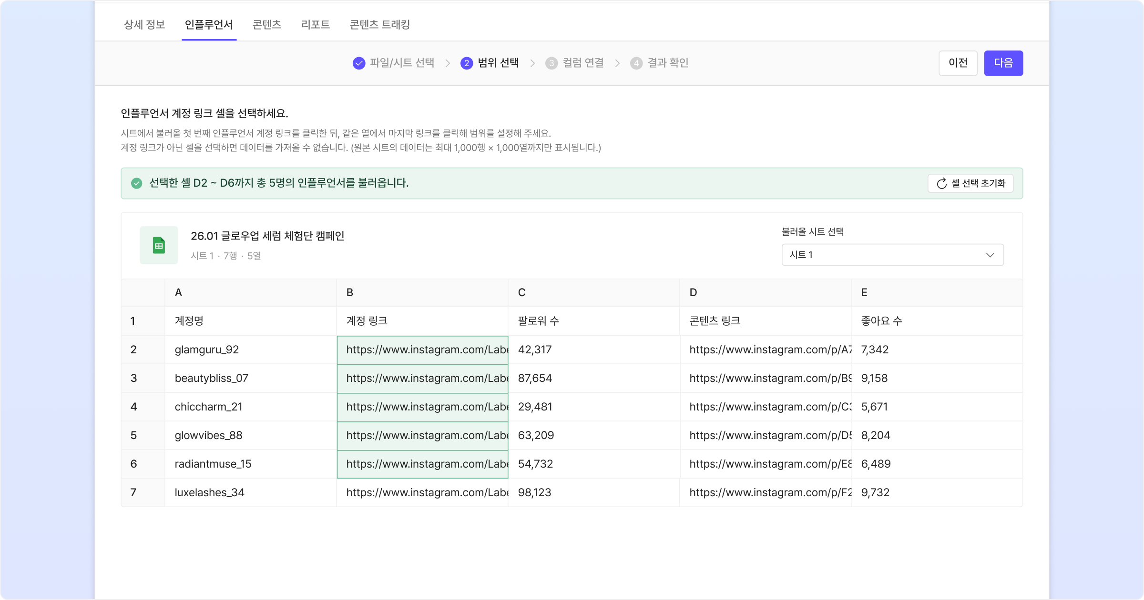The width and height of the screenshot is (1144, 600).
Task: Select column B header
Action: [x=422, y=293]
